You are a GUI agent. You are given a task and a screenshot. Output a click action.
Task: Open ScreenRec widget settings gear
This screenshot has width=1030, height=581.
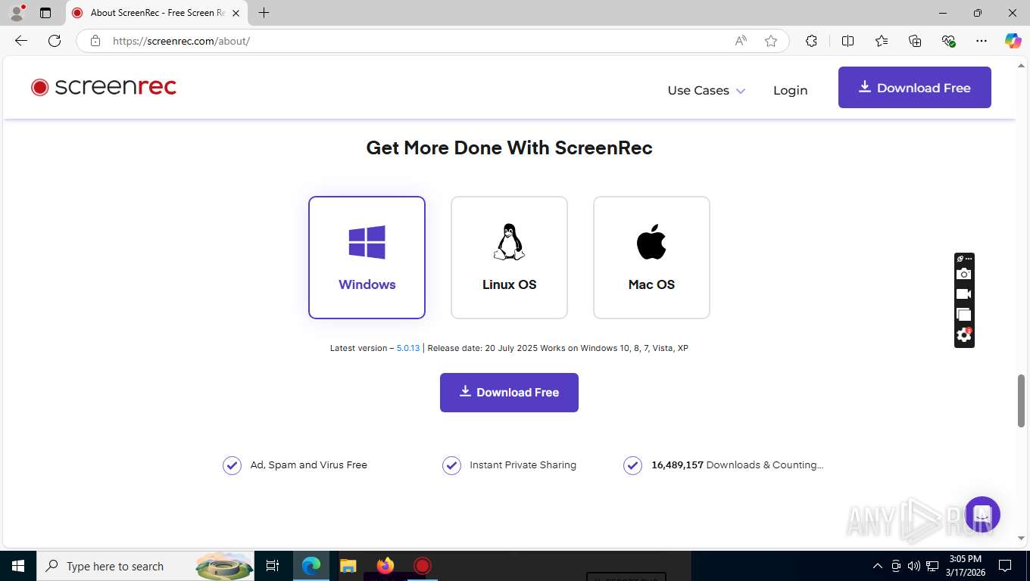(963, 335)
